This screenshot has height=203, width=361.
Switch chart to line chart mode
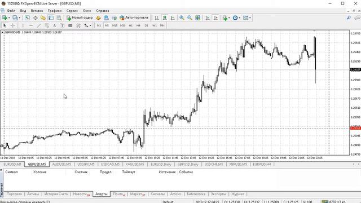point(173,17)
